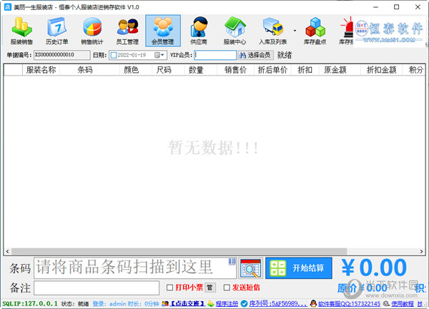429x309 pixels.
Task: Click the scroll right arrow
Action: (x=421, y=251)
